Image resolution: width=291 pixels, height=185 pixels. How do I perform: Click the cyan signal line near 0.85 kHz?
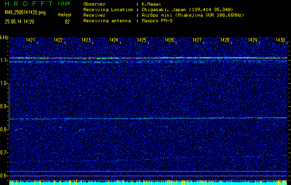pos(148,118)
